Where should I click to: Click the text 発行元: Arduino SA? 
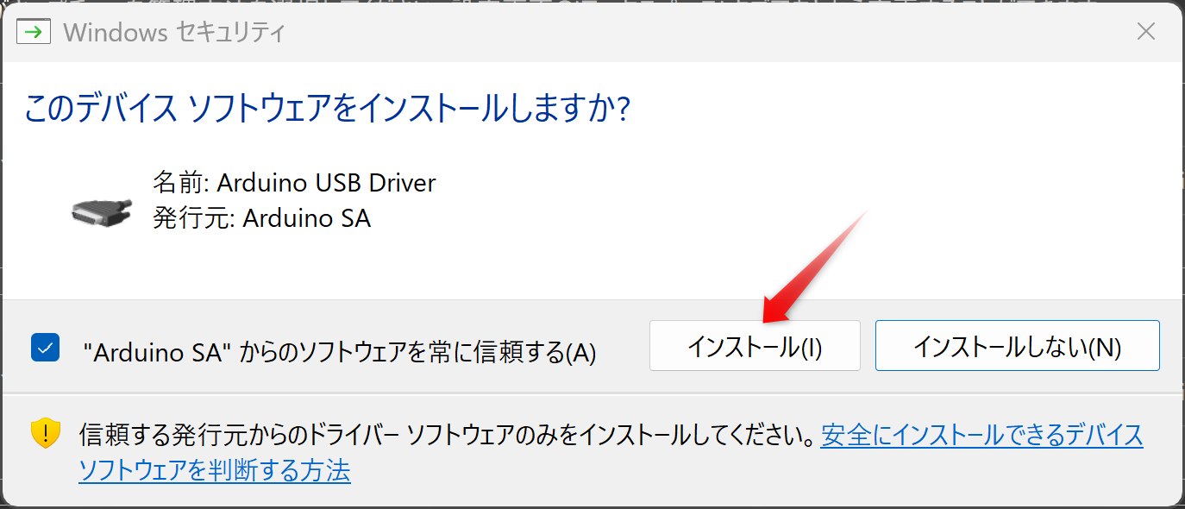tap(261, 217)
